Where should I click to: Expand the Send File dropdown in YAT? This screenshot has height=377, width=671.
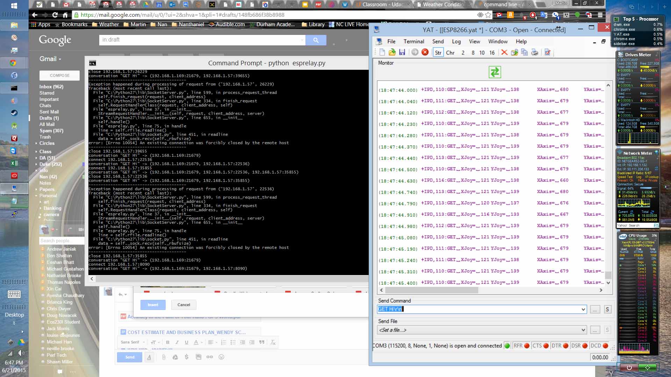[x=582, y=330]
